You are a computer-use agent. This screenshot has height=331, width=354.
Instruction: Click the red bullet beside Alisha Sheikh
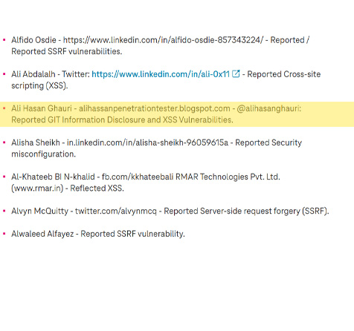tap(4, 142)
